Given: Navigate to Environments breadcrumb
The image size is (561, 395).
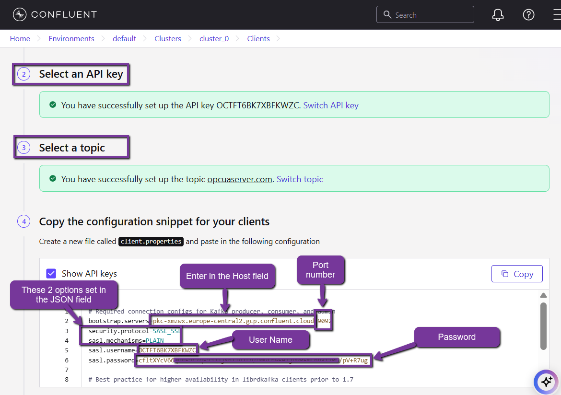Looking at the screenshot, I should click(71, 39).
